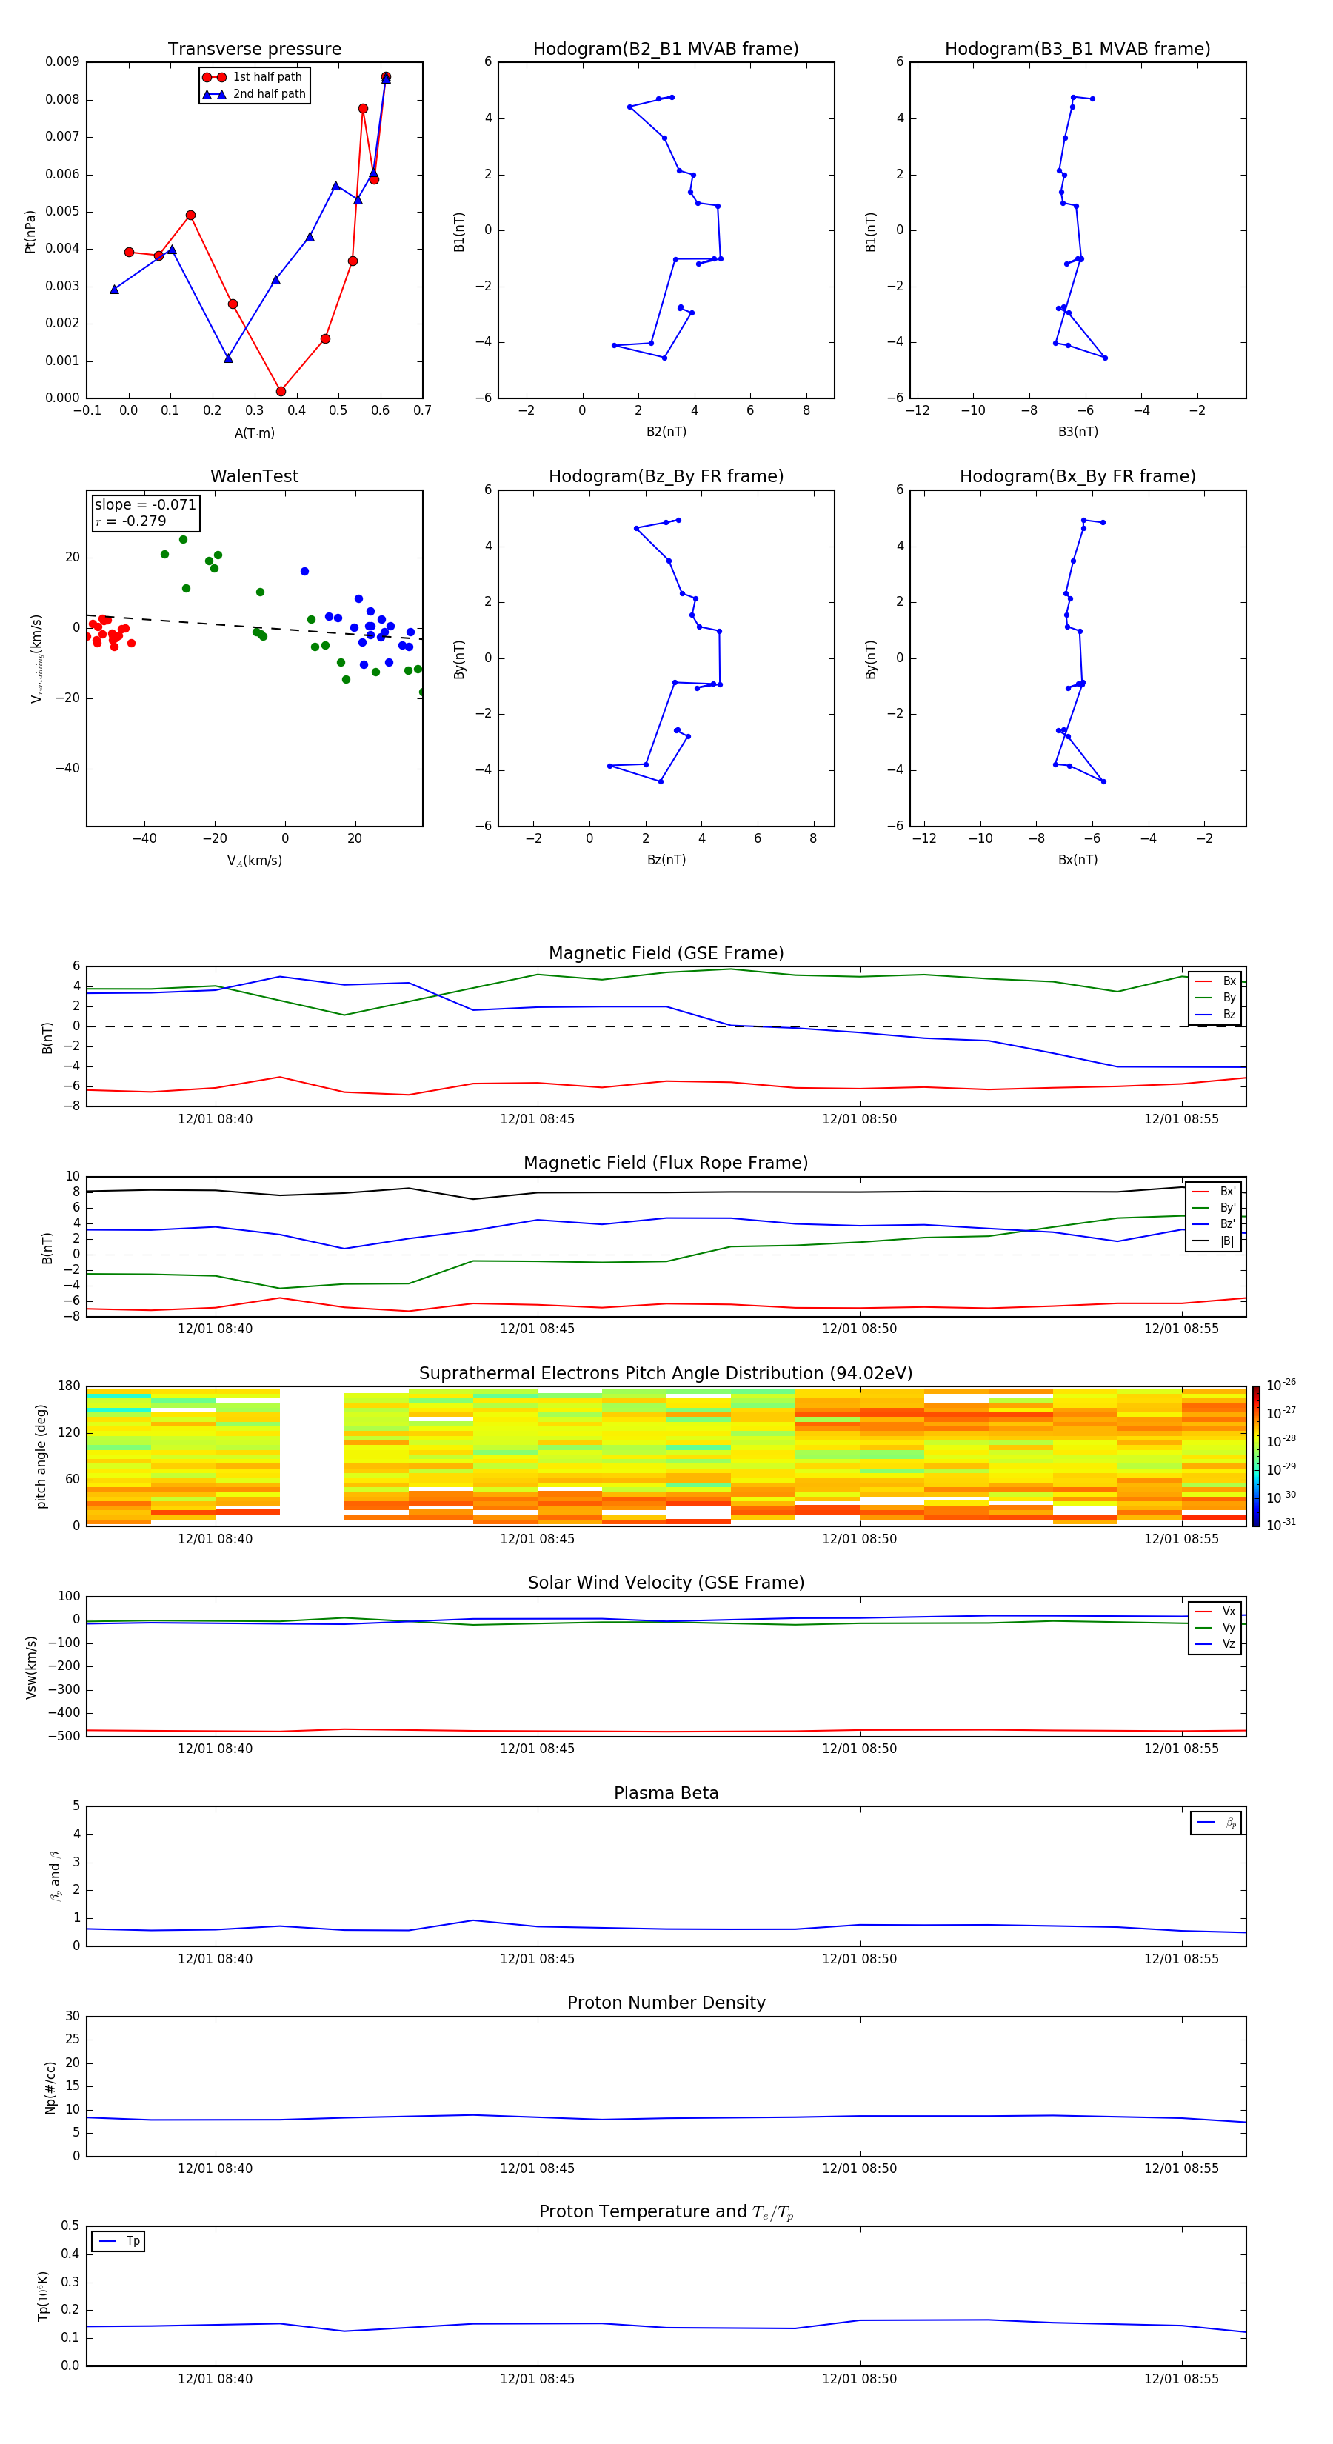1333x2444 pixels.
Task: Click the "pitch angle (deg)" axis label
Action: click(x=41, y=1456)
